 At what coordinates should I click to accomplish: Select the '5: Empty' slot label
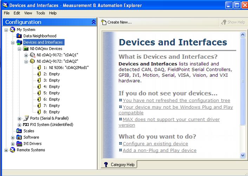[52, 93]
